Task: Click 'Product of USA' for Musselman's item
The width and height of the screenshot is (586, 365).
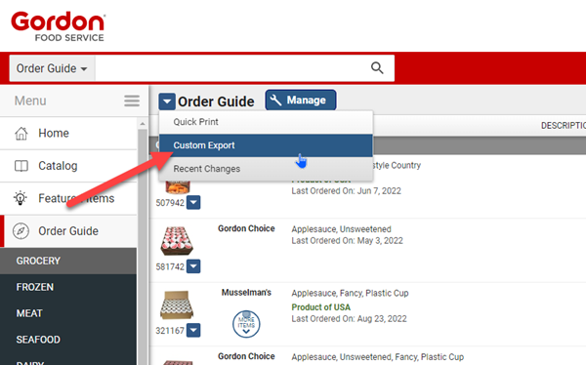Action: click(321, 307)
